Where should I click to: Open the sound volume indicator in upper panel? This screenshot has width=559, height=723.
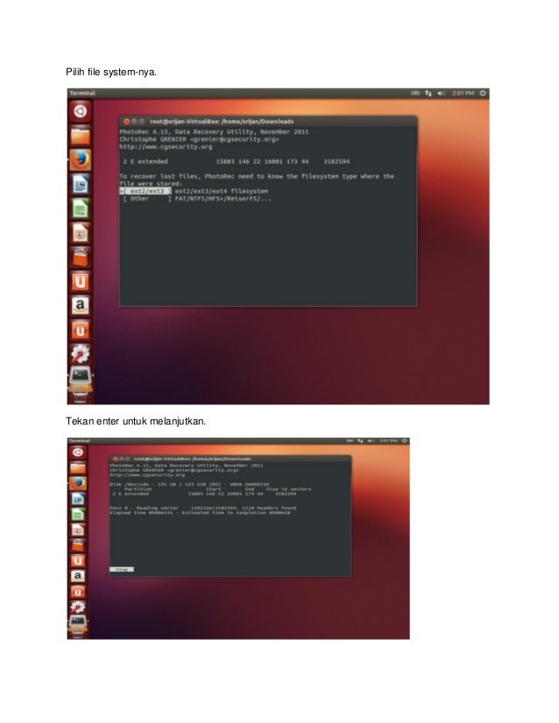pos(441,93)
